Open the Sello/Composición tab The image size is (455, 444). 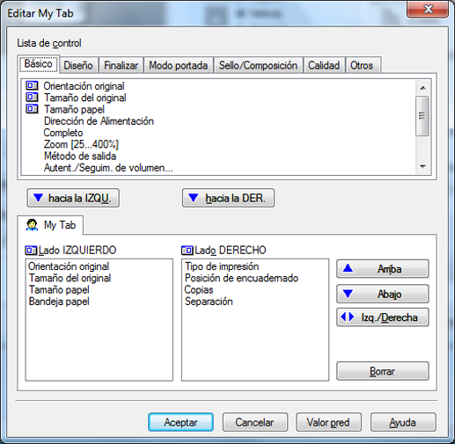coord(258,65)
